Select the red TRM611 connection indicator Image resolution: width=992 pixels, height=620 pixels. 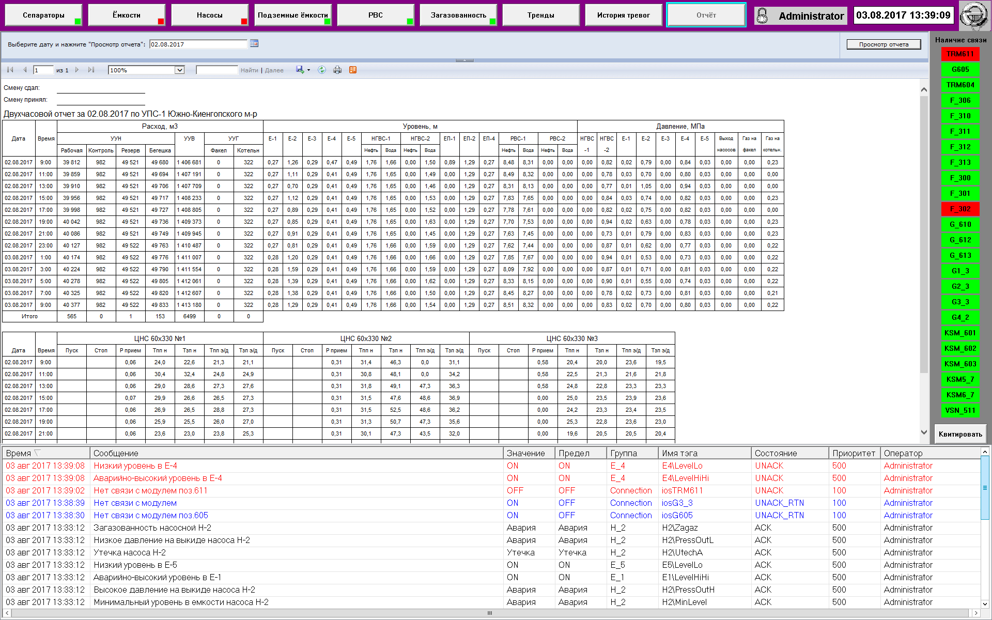[x=960, y=54]
